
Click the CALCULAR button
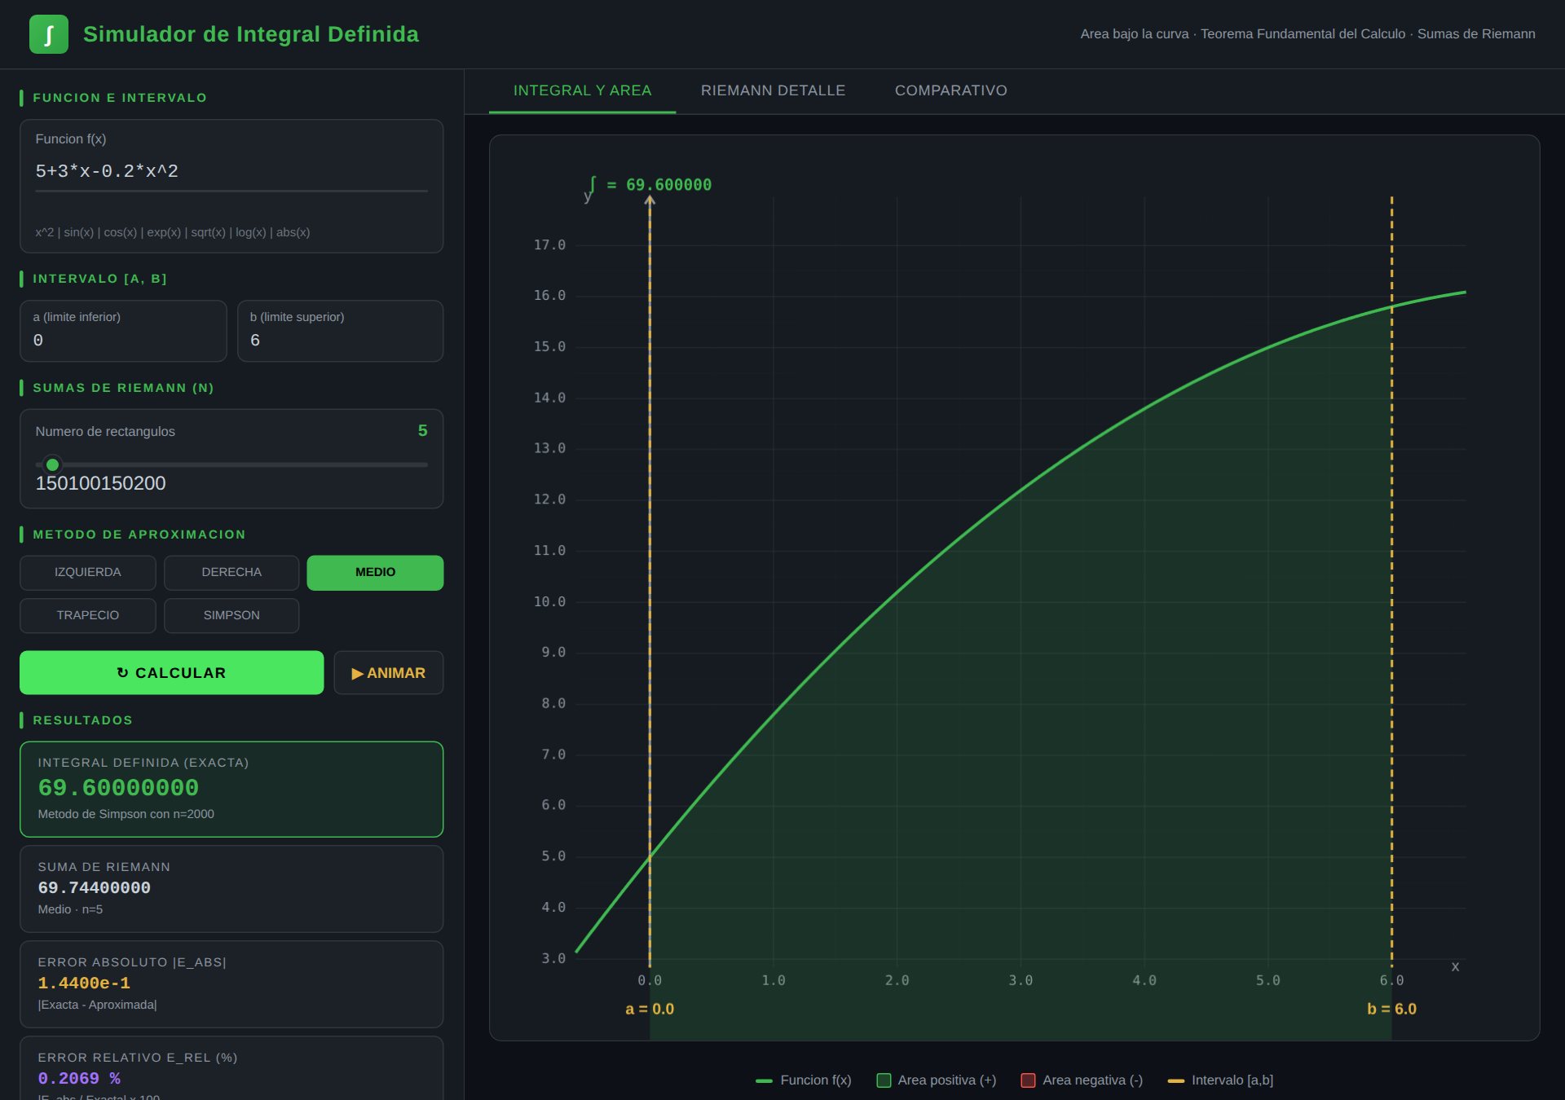click(171, 673)
